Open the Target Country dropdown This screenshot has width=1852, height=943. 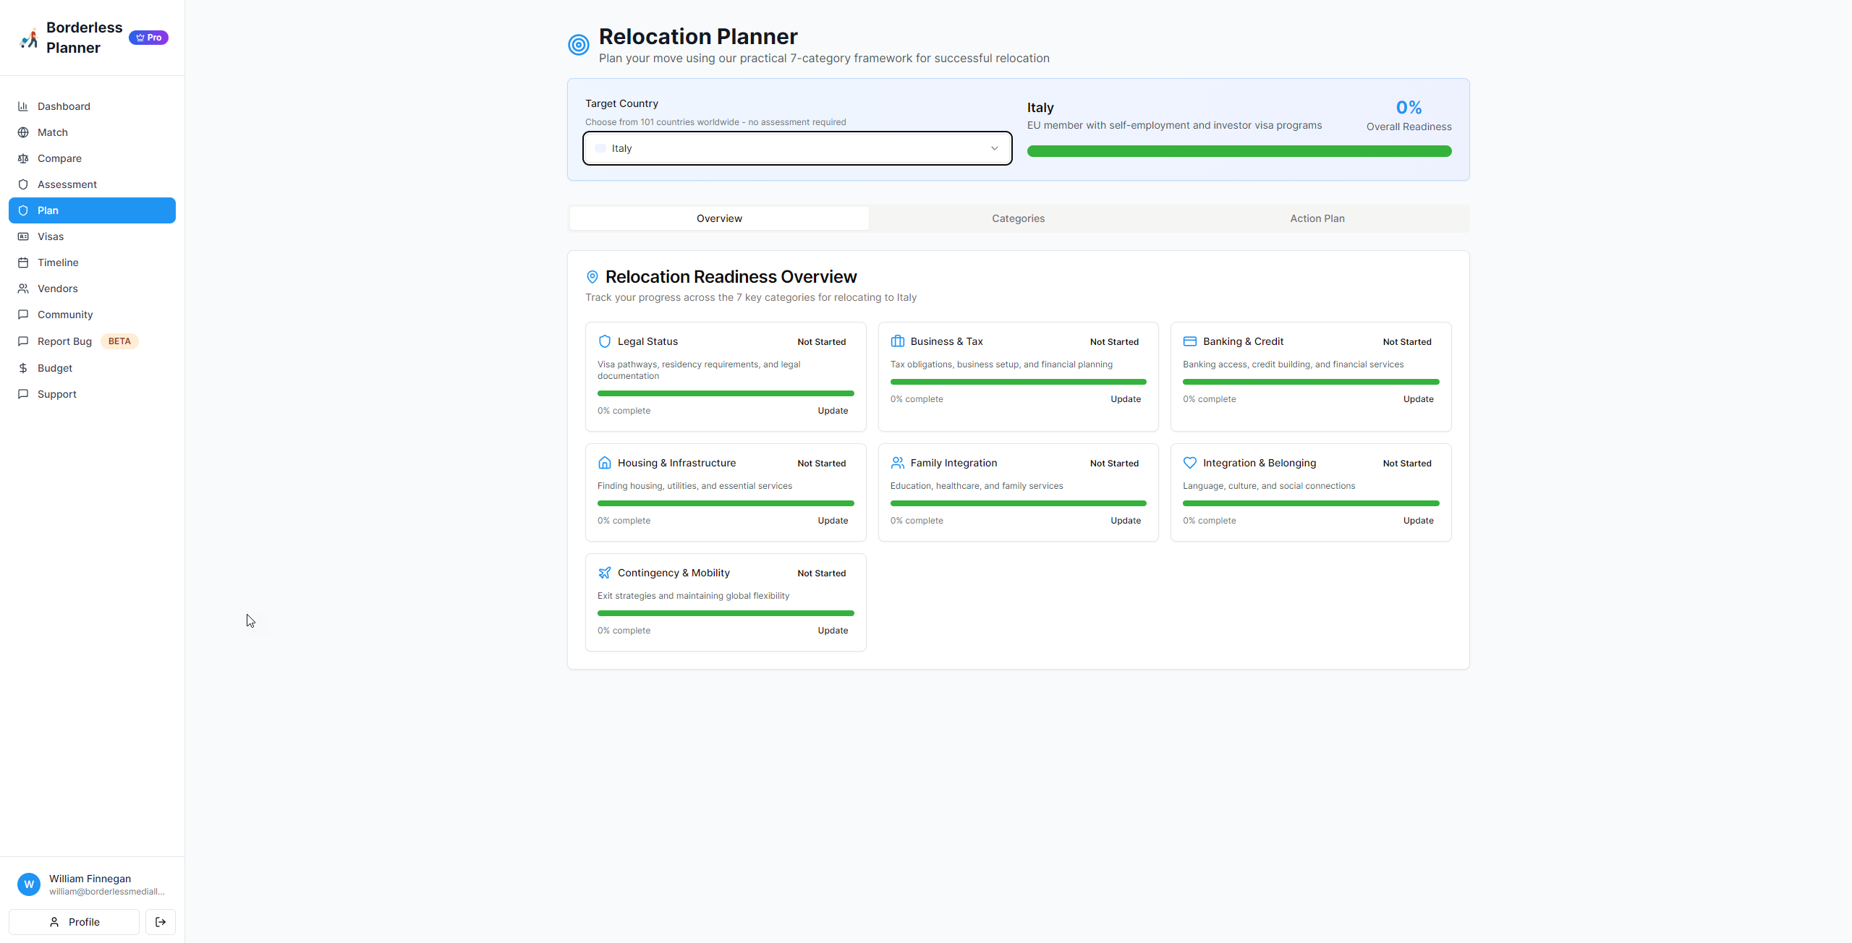[x=796, y=148]
